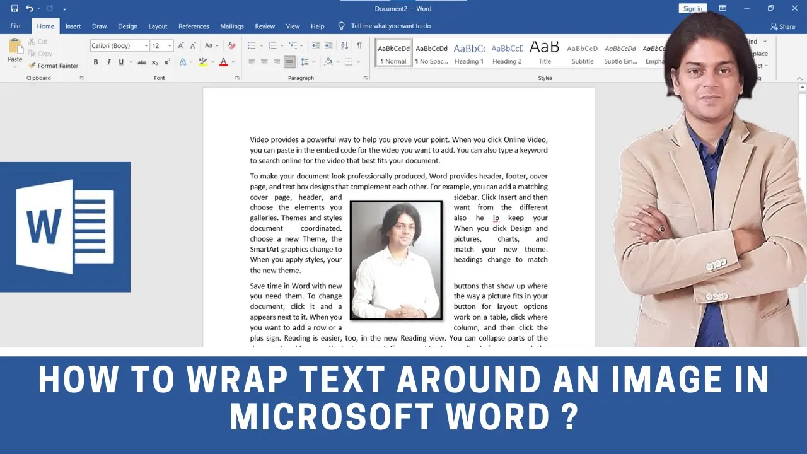Viewport: 807px width, 454px height.
Task: Customize the Quick Access Toolbar dropdown
Action: click(x=64, y=9)
